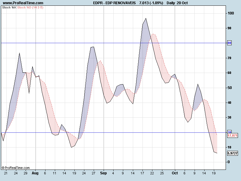Screen dimensions: 241x181
Task: Click the Sep month label on date axis
Action: [x=103, y=173]
